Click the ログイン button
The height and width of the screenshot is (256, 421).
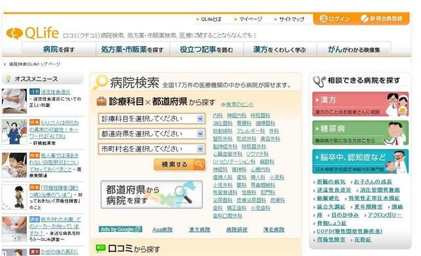click(x=335, y=18)
